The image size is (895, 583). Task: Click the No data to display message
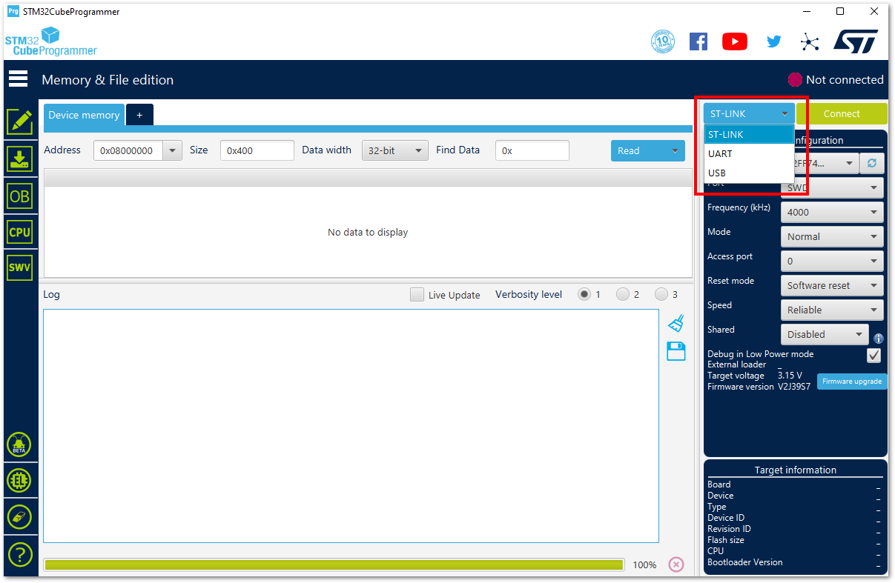368,232
